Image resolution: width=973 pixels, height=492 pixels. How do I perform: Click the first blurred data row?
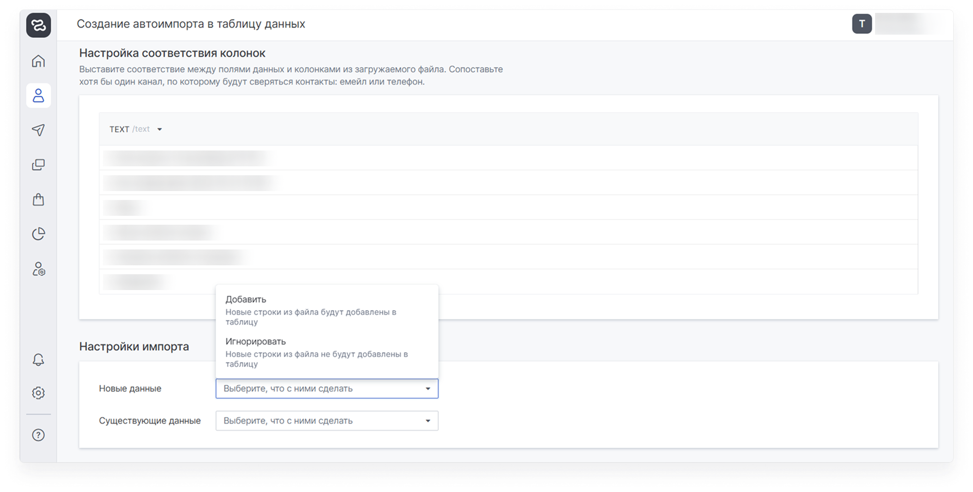click(186, 158)
